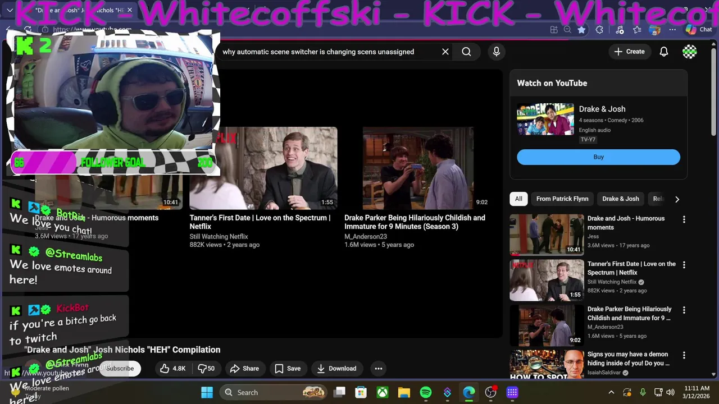Subscribe to the channel

(x=120, y=369)
